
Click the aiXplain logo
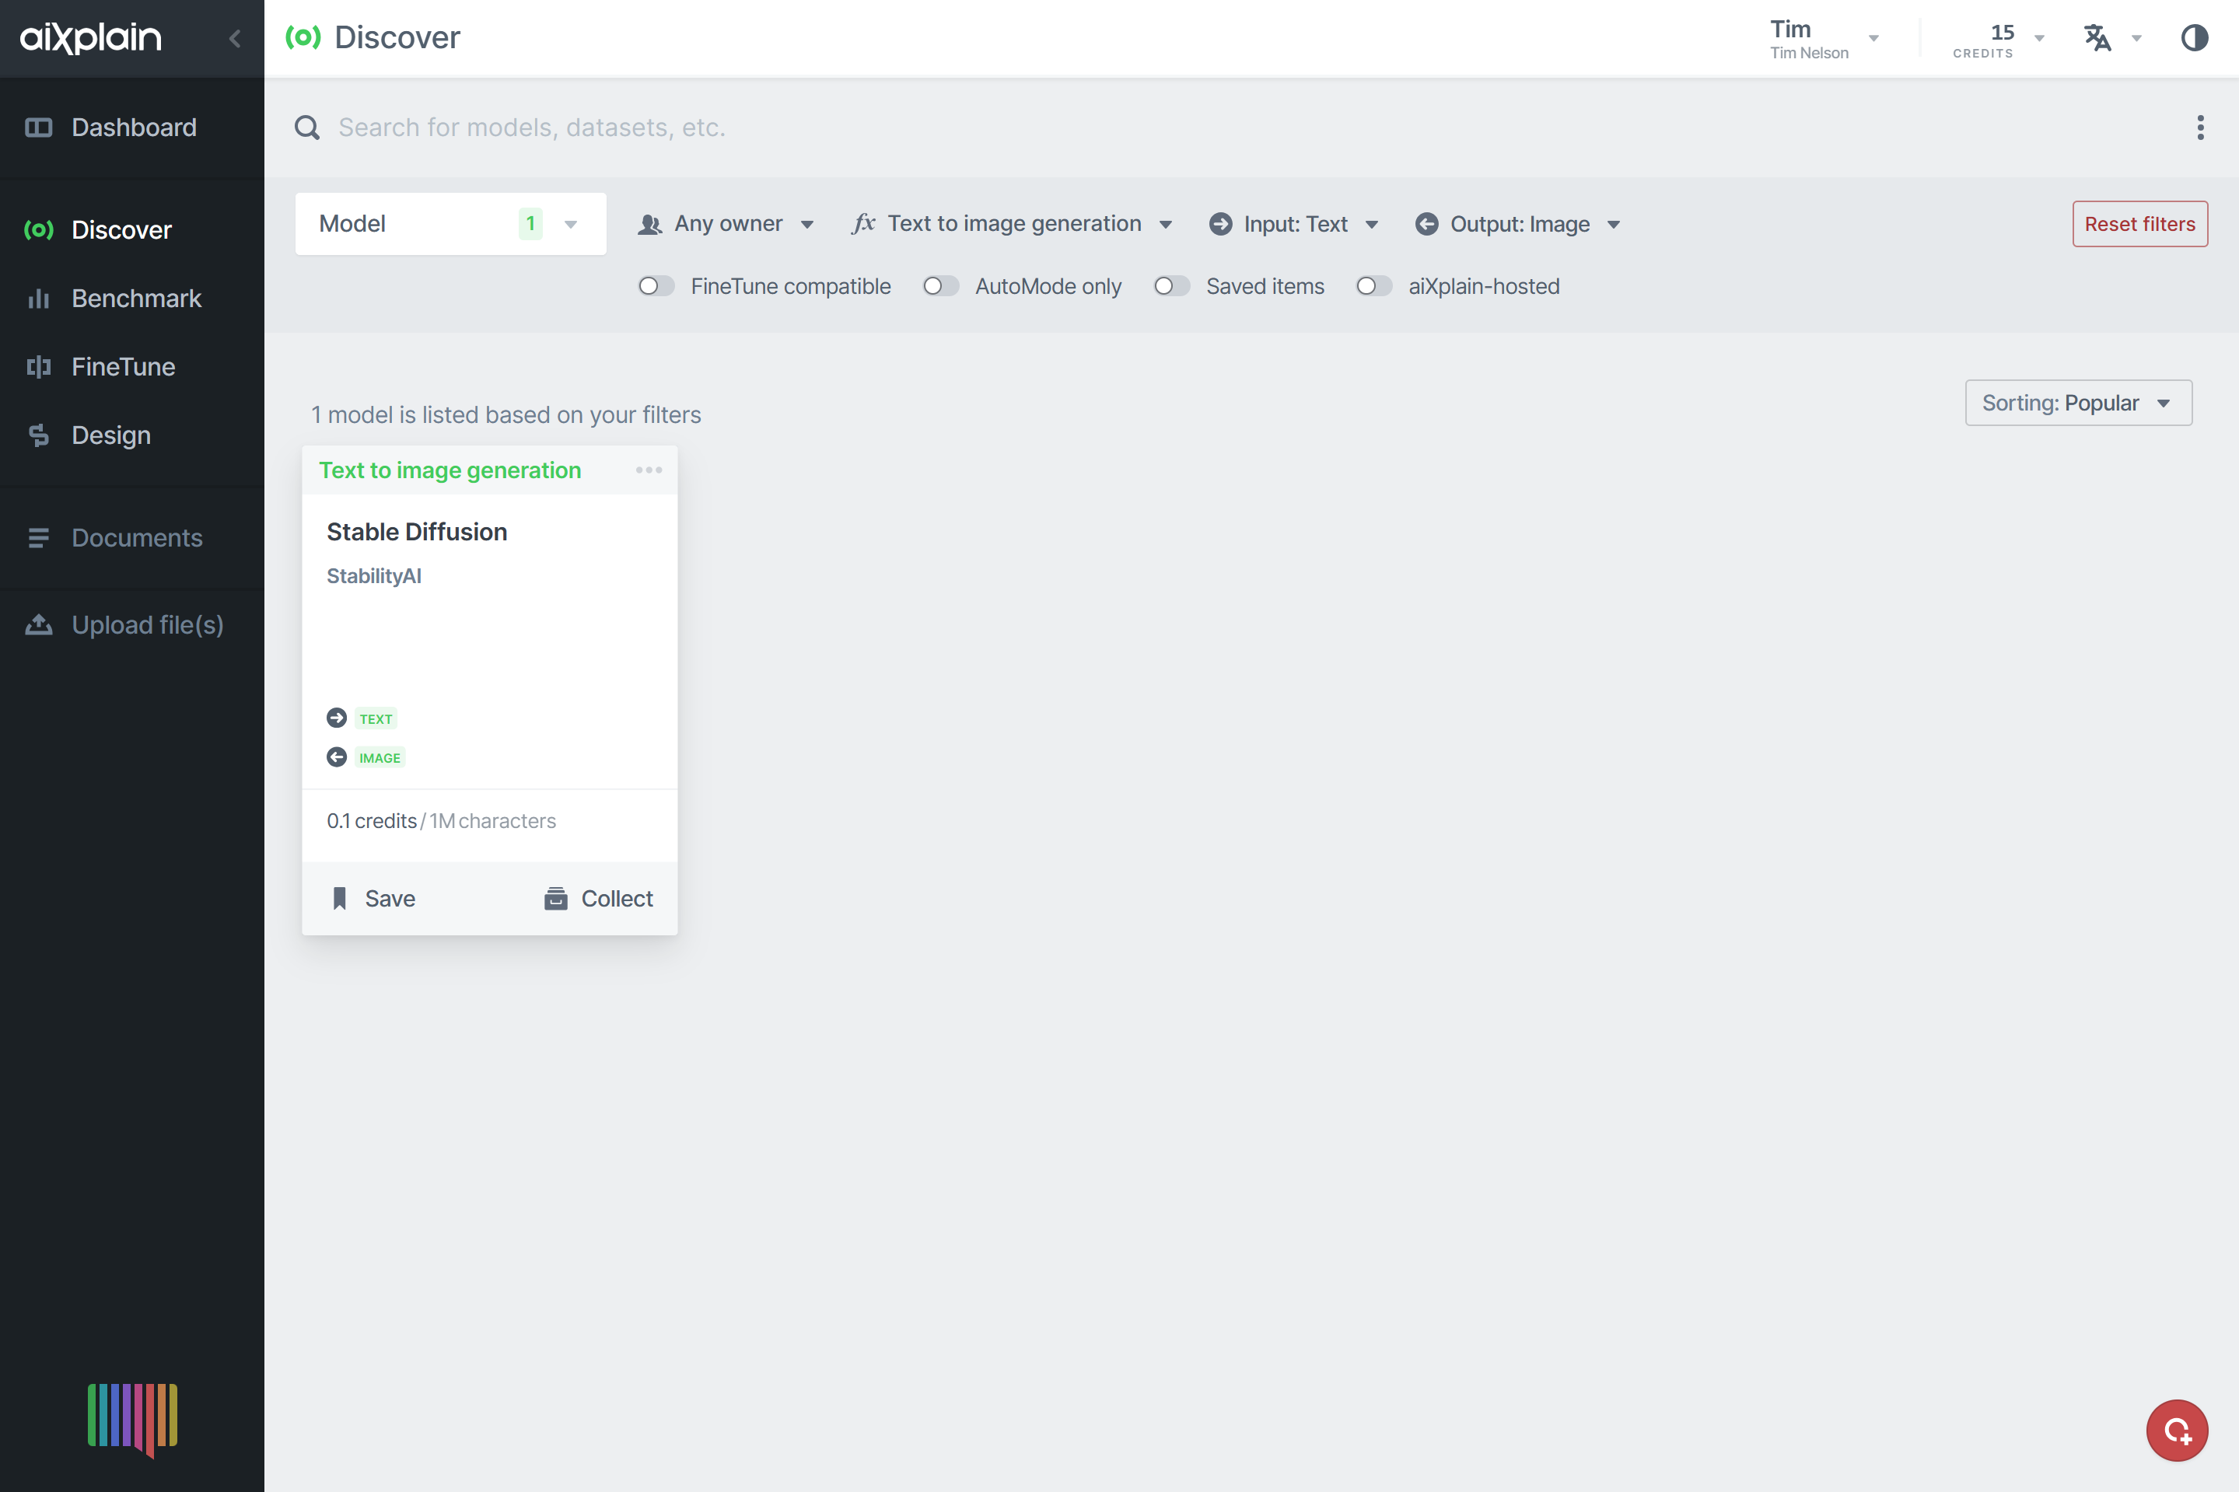91,37
